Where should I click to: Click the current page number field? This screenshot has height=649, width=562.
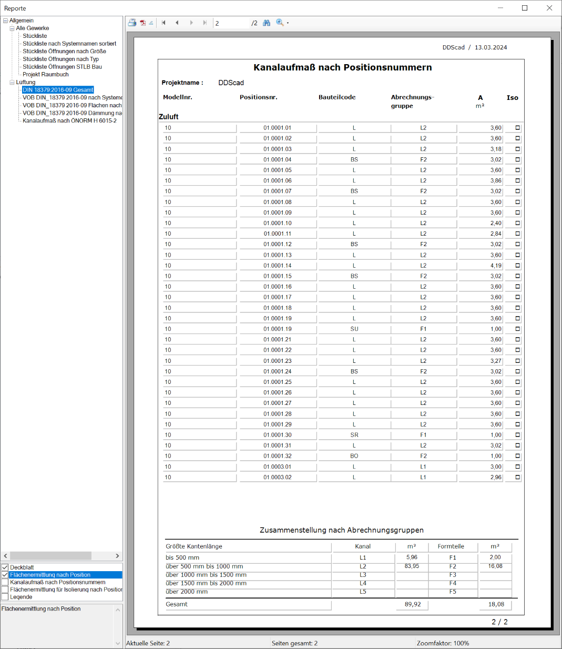coord(231,23)
